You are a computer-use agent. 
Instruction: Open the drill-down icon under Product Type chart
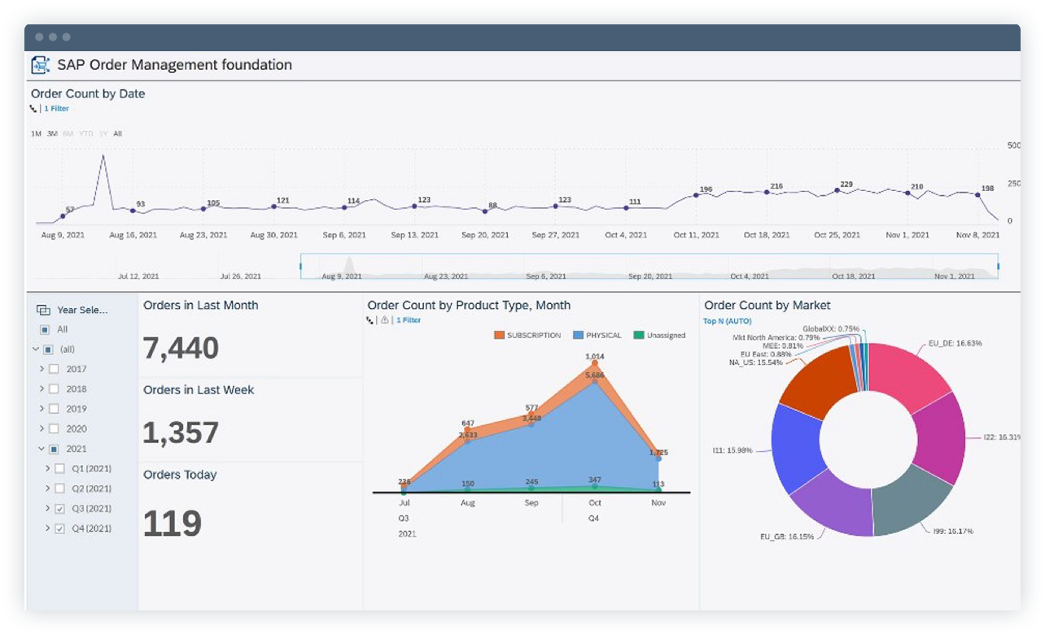[369, 319]
